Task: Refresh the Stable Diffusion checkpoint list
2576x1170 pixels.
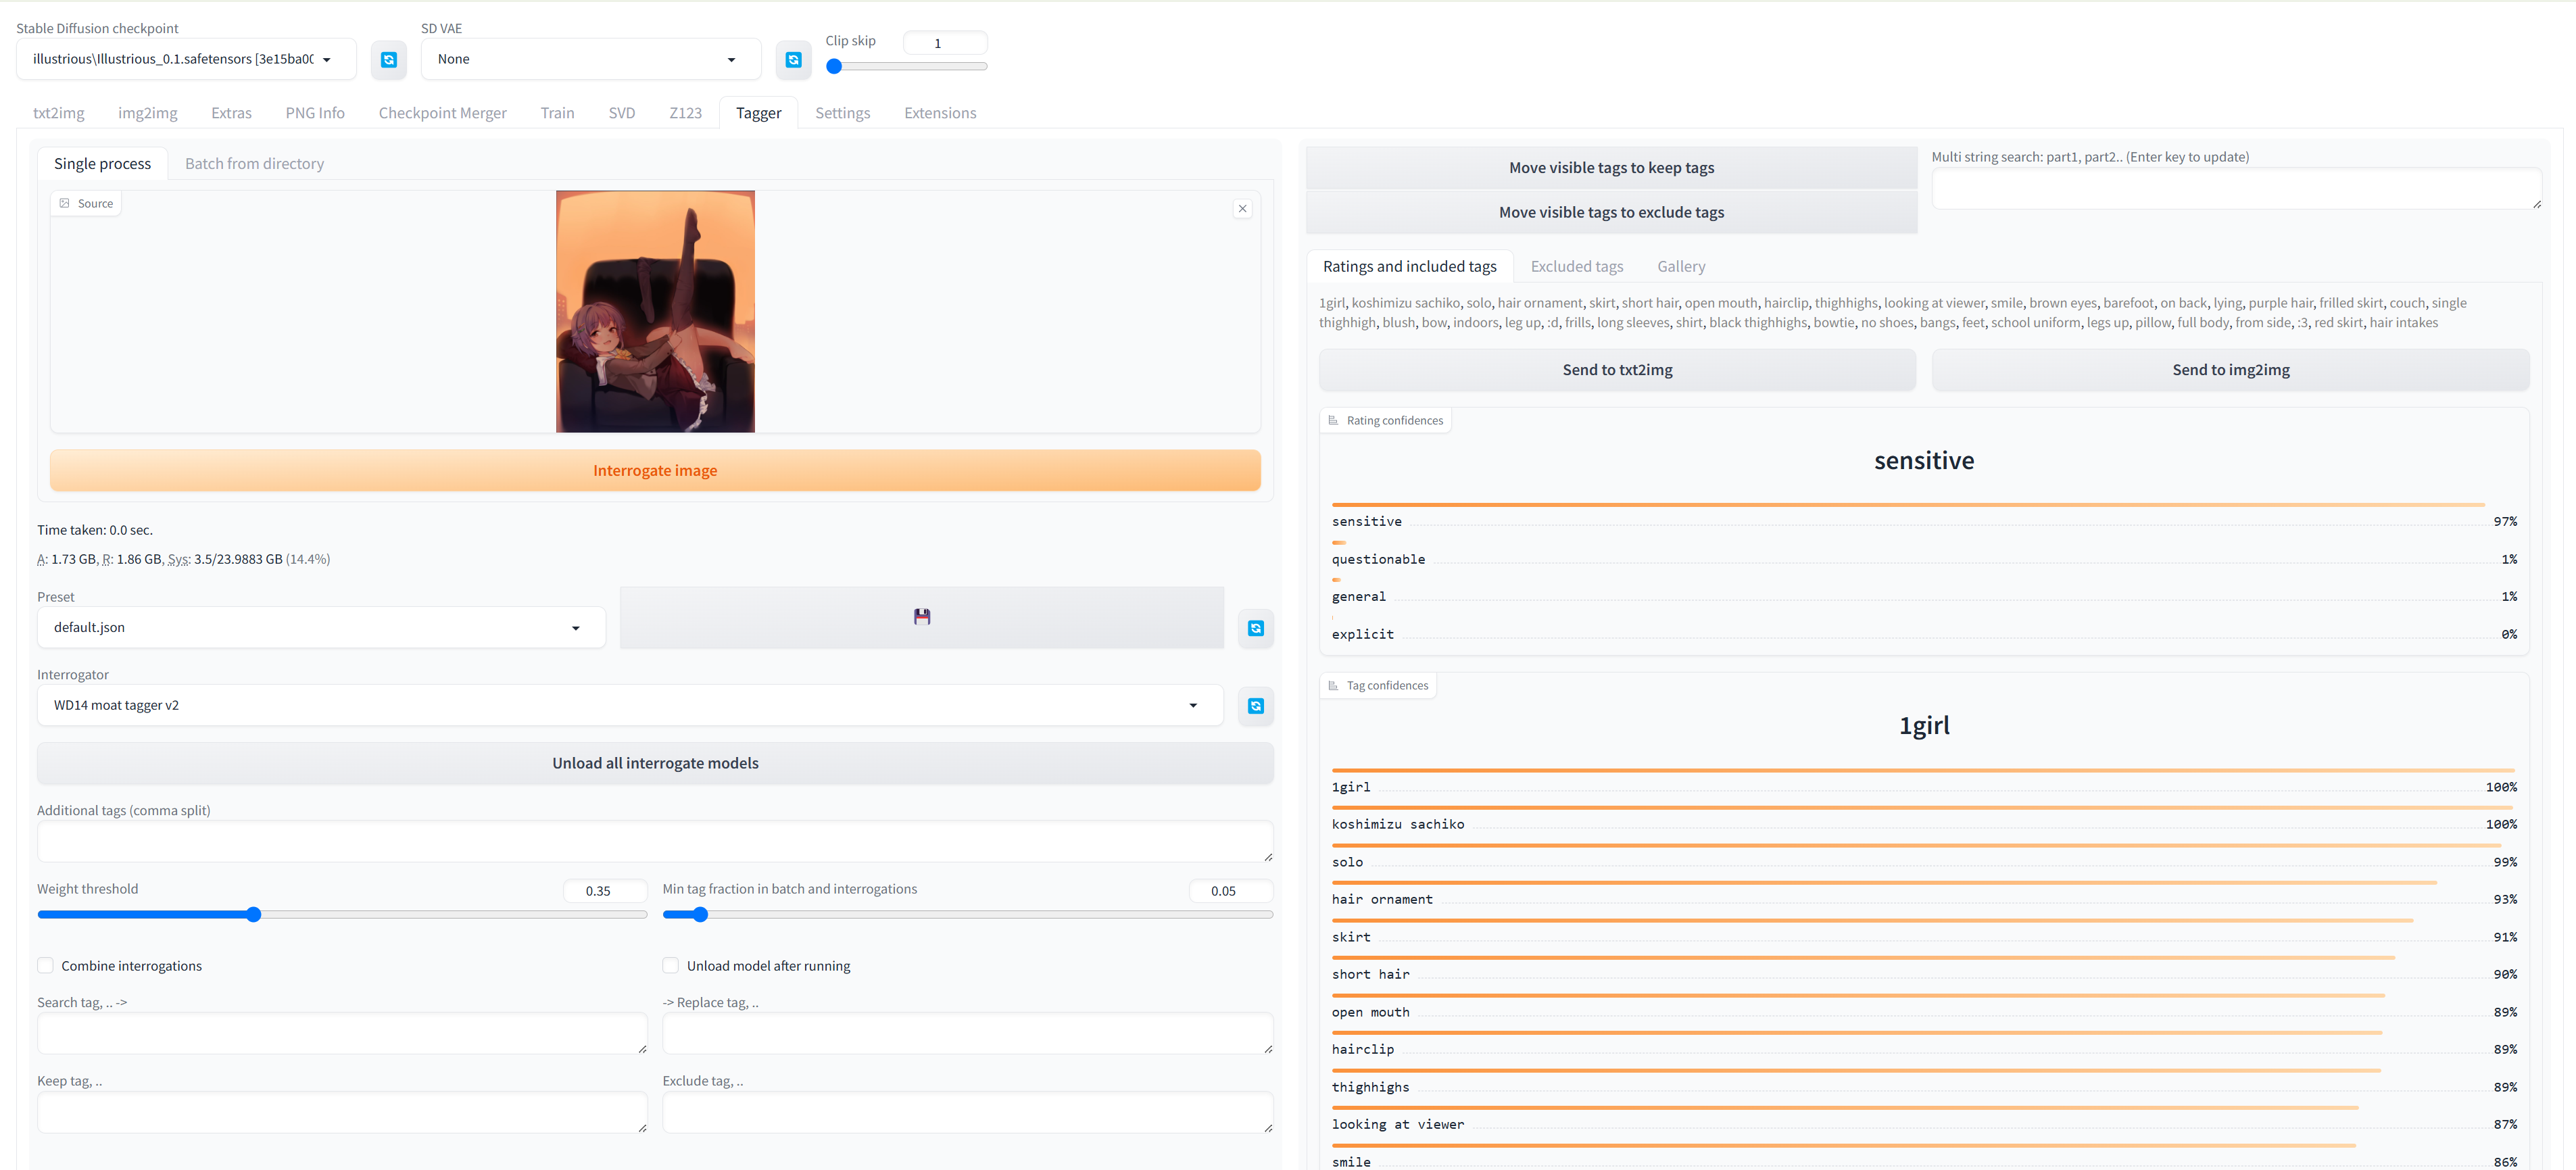Action: coord(389,60)
